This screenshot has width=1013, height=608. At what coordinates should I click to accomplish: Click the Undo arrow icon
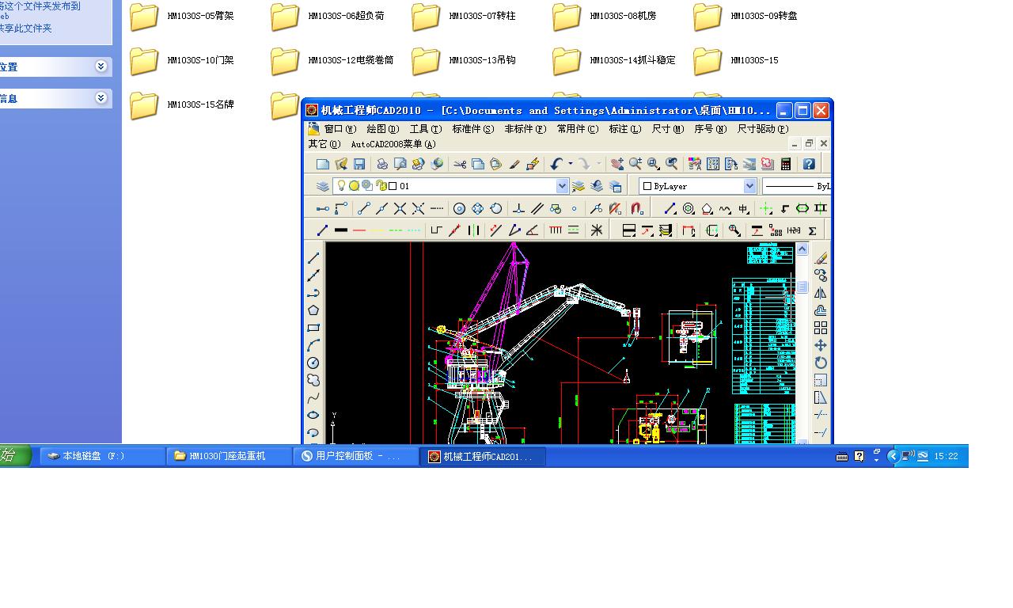tap(556, 164)
